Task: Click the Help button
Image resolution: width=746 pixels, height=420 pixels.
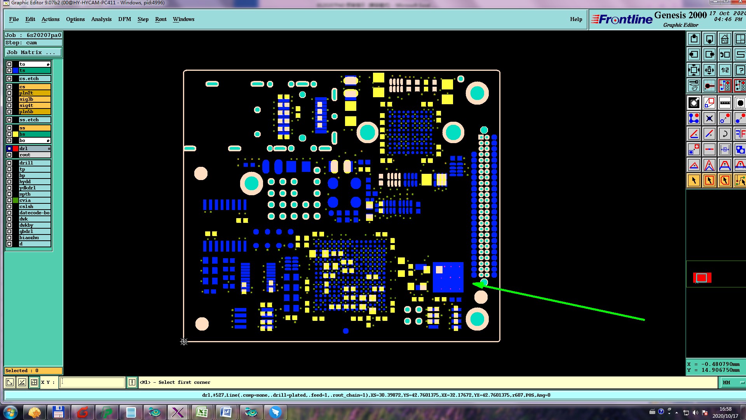Action: click(576, 19)
